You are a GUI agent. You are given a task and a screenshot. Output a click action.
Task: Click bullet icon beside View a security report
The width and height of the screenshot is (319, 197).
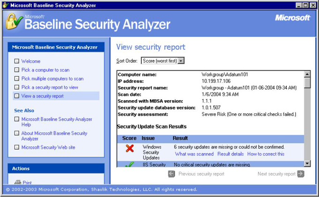17,96
